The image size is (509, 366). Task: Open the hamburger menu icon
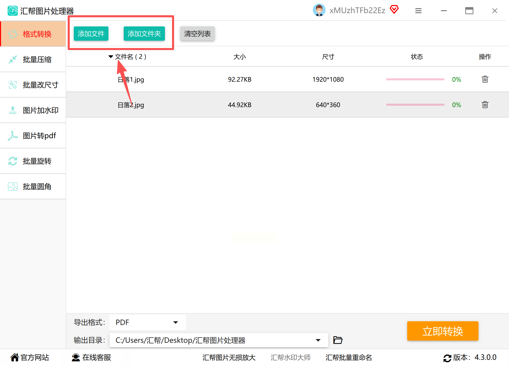point(418,11)
